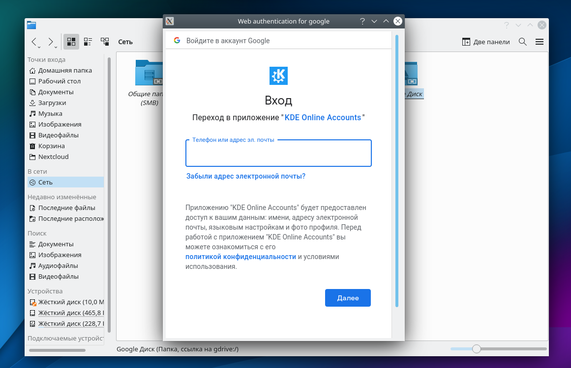Viewport: 571px width, 368px height.
Task: Click the Далее button
Action: (x=348, y=298)
